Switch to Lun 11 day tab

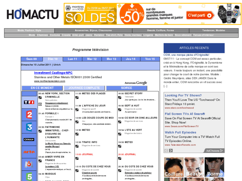coord(72,59)
